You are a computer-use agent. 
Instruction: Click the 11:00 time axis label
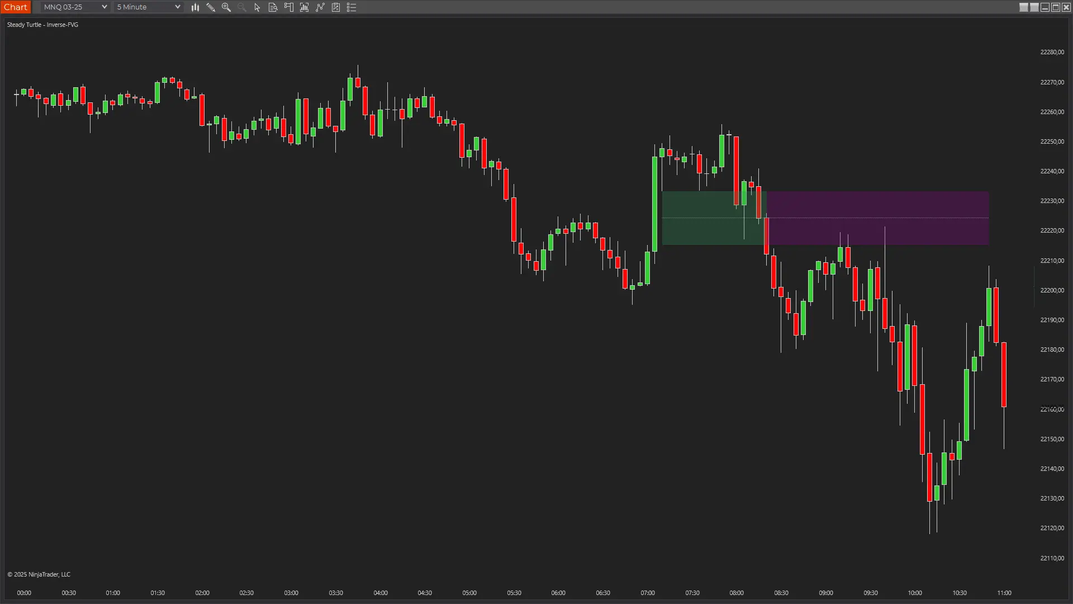coord(1004,593)
